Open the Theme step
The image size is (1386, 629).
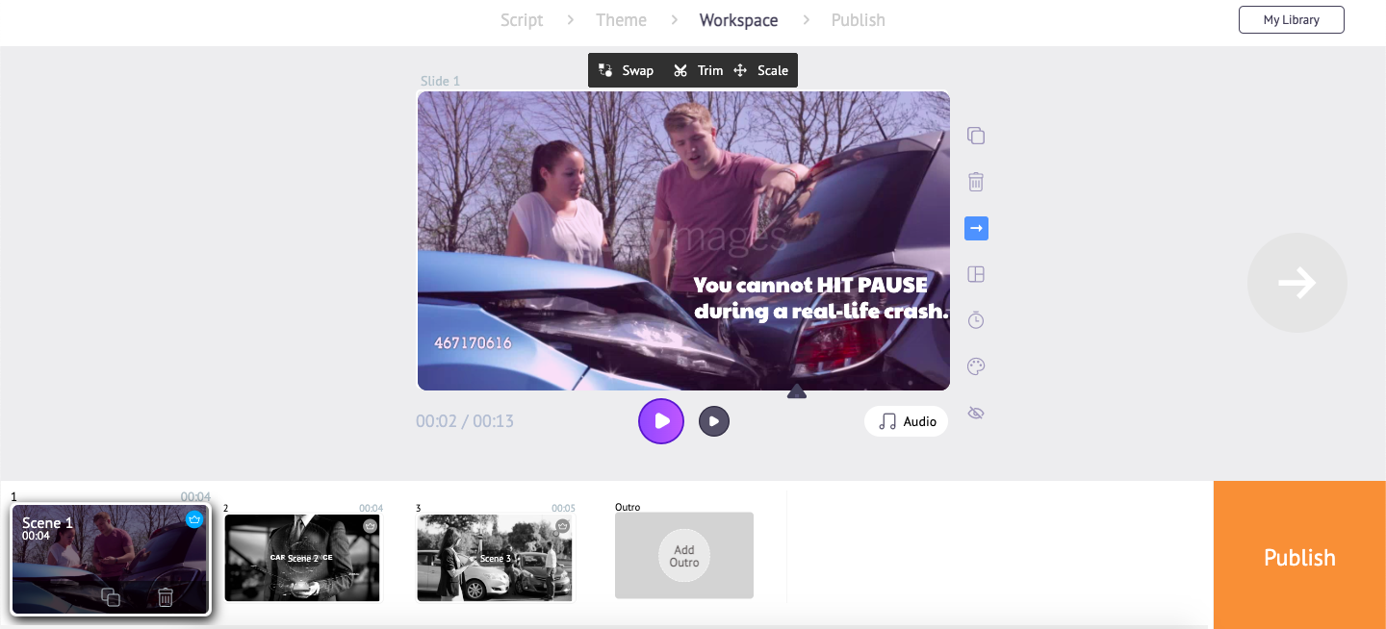click(x=621, y=19)
